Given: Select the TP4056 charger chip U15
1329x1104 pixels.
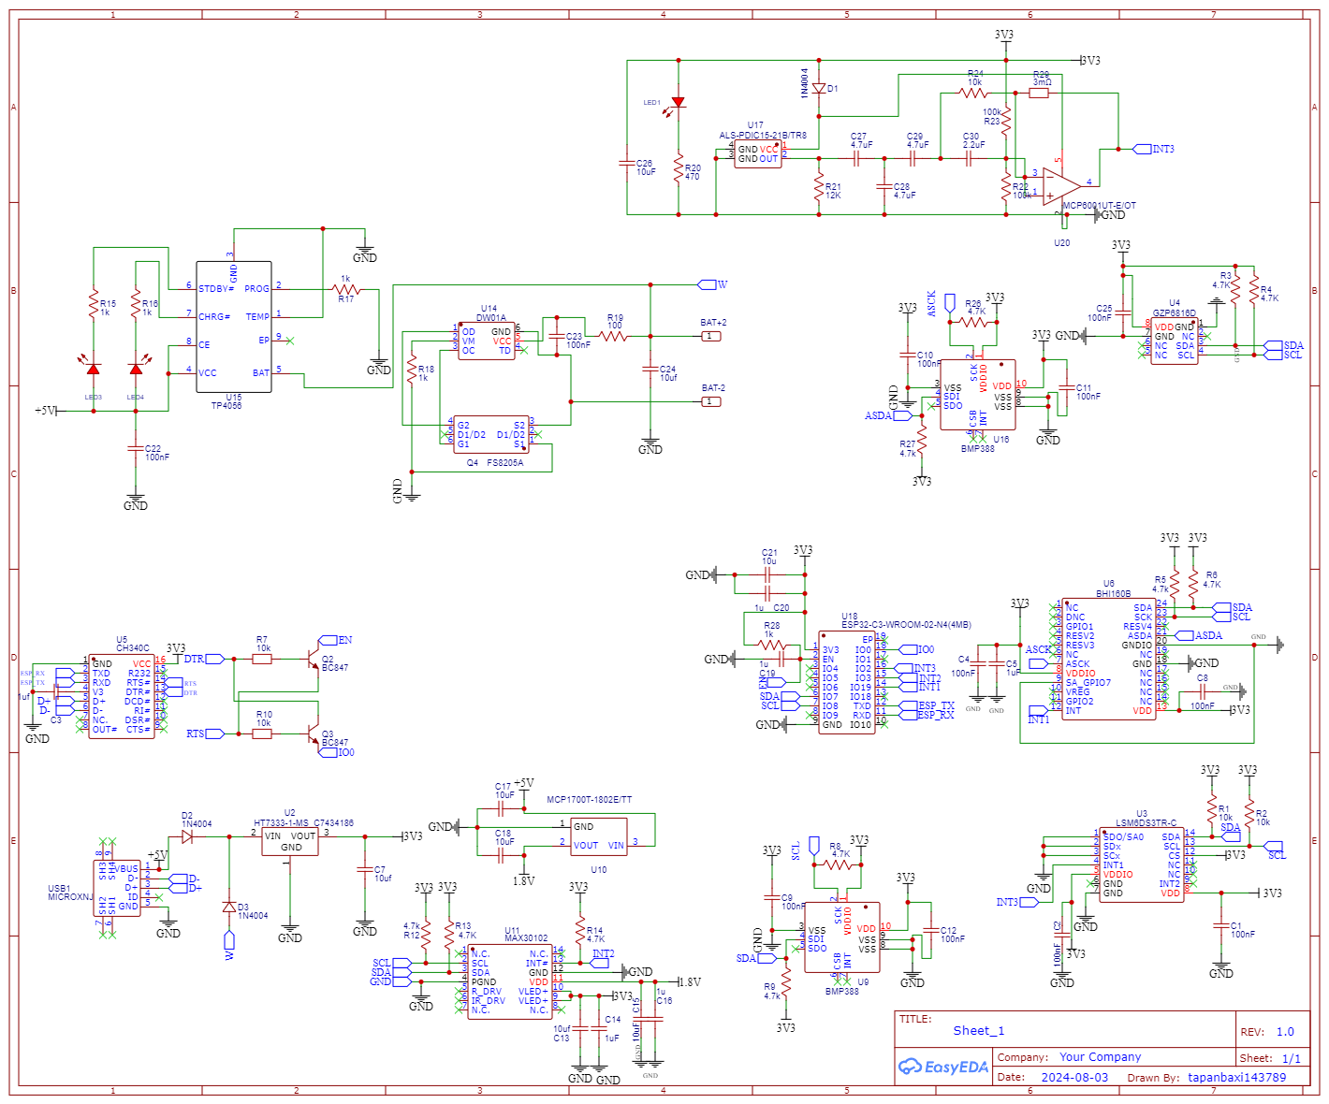Looking at the screenshot, I should point(234,327).
